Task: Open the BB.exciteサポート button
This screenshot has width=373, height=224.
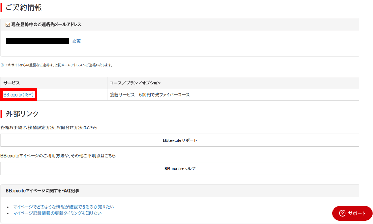Action: [180, 140]
